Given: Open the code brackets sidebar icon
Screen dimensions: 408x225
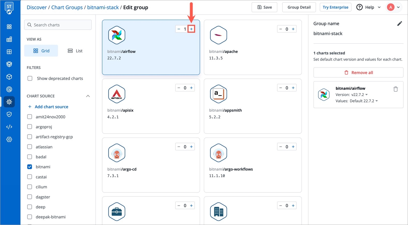Looking at the screenshot, I should [9, 127].
